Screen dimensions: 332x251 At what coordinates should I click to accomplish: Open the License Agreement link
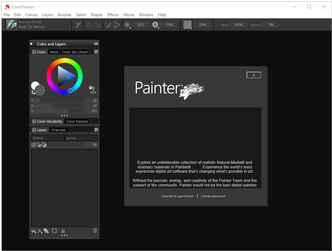tap(213, 196)
